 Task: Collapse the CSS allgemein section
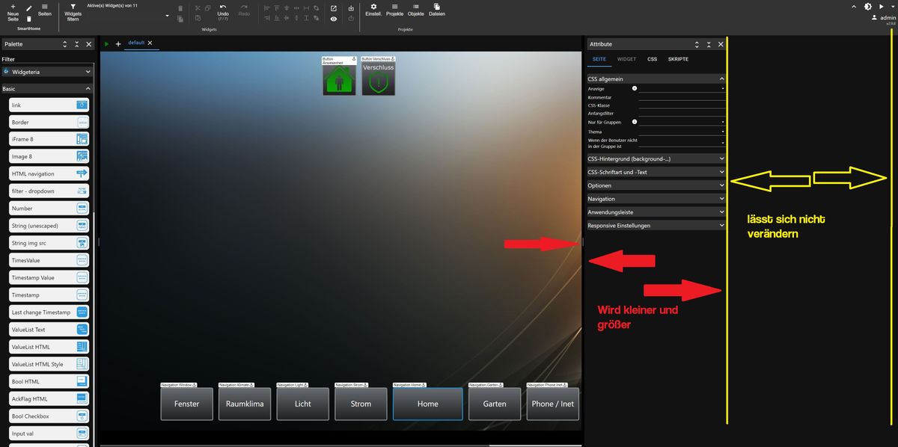(x=657, y=78)
